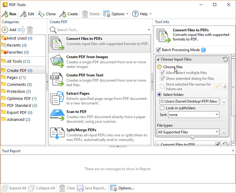This screenshot has height=193, width=236.
Task: Select the Protection (5) category
Action: click(x=23, y=91)
